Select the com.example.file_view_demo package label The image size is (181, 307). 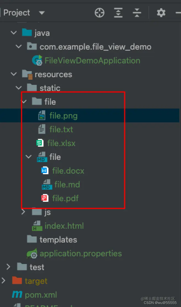pyautogui.click(x=95, y=47)
